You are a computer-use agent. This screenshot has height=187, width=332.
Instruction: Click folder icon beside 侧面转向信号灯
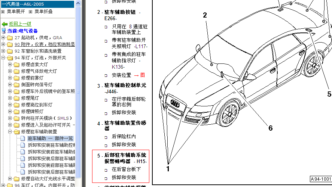(16, 85)
